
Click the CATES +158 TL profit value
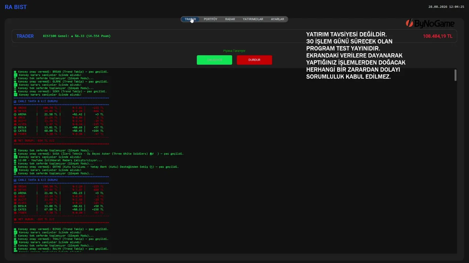click(98, 209)
